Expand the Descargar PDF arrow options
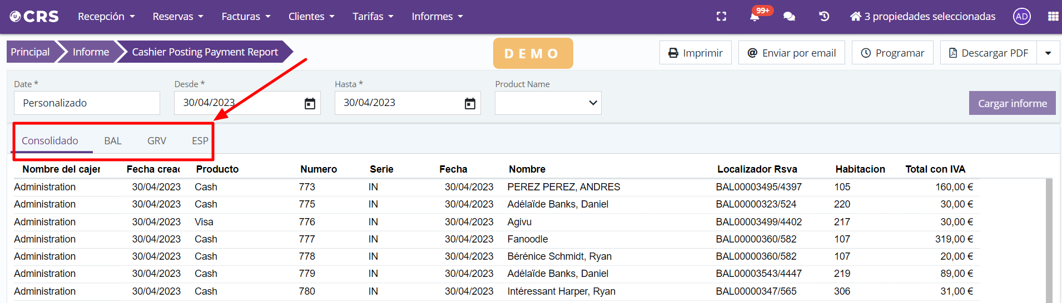This screenshot has height=303, width=1062. click(x=1048, y=53)
